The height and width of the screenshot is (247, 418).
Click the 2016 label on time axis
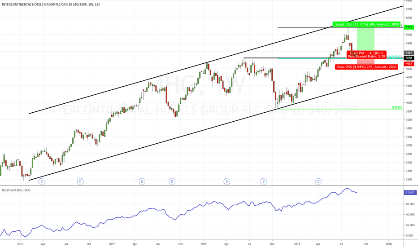pos(20,244)
